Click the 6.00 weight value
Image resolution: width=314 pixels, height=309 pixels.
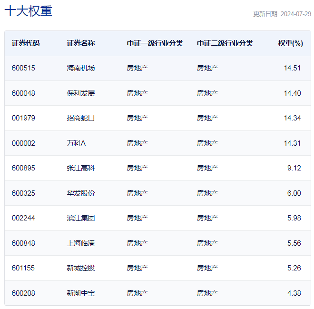tap(294, 193)
